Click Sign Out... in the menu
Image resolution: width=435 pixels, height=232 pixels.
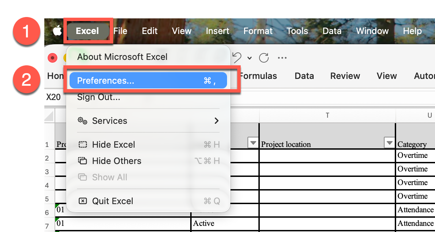pyautogui.click(x=99, y=97)
